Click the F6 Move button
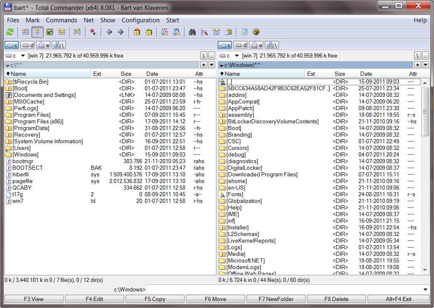 (x=215, y=299)
